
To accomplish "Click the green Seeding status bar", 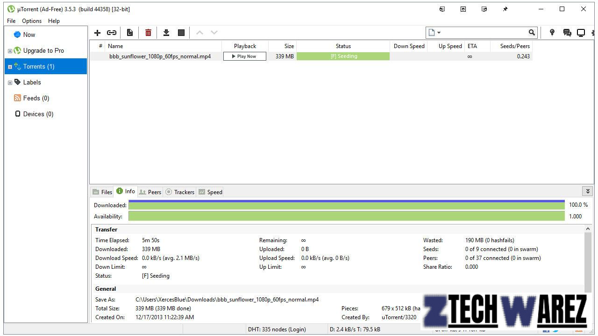I will pyautogui.click(x=343, y=56).
